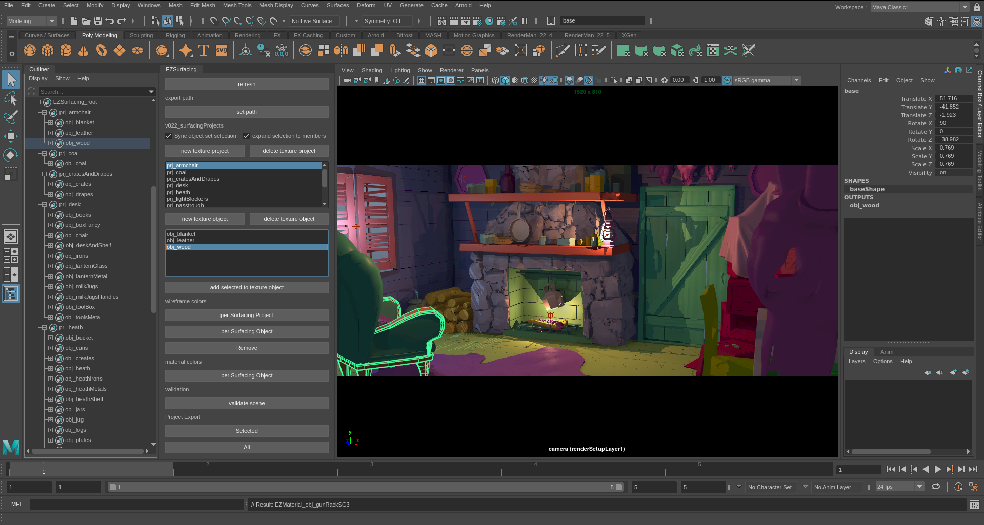
Task: Open the sRGB gamma view transform dropdown
Action: [x=796, y=80]
